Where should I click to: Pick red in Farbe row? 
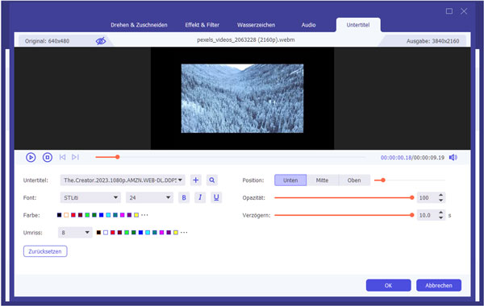pos(73,215)
